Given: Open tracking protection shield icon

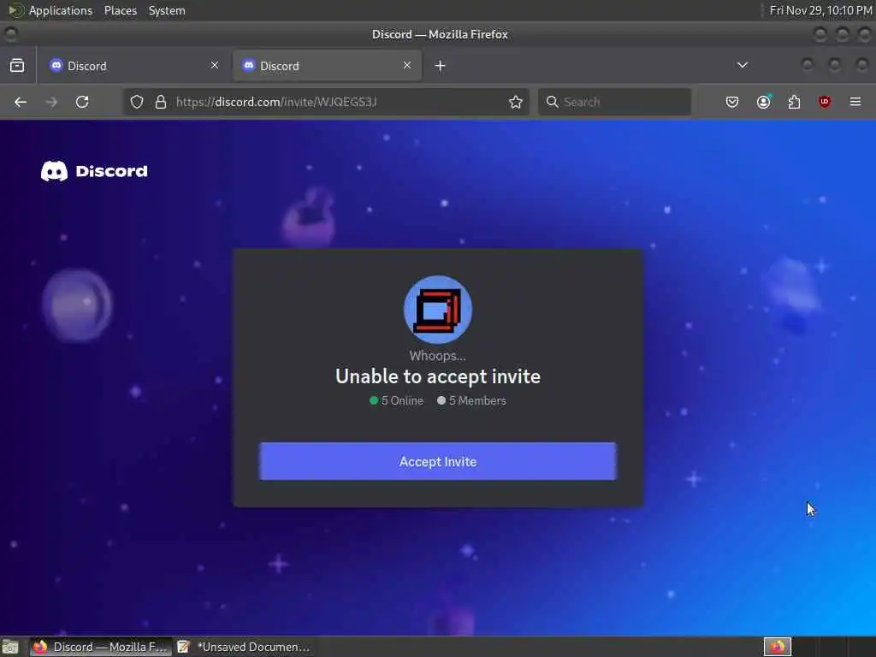Looking at the screenshot, I should click(137, 102).
